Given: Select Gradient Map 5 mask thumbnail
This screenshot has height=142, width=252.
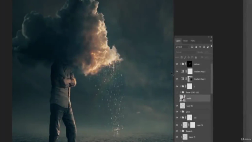Looking at the screenshot, I should pyautogui.click(x=190, y=71).
